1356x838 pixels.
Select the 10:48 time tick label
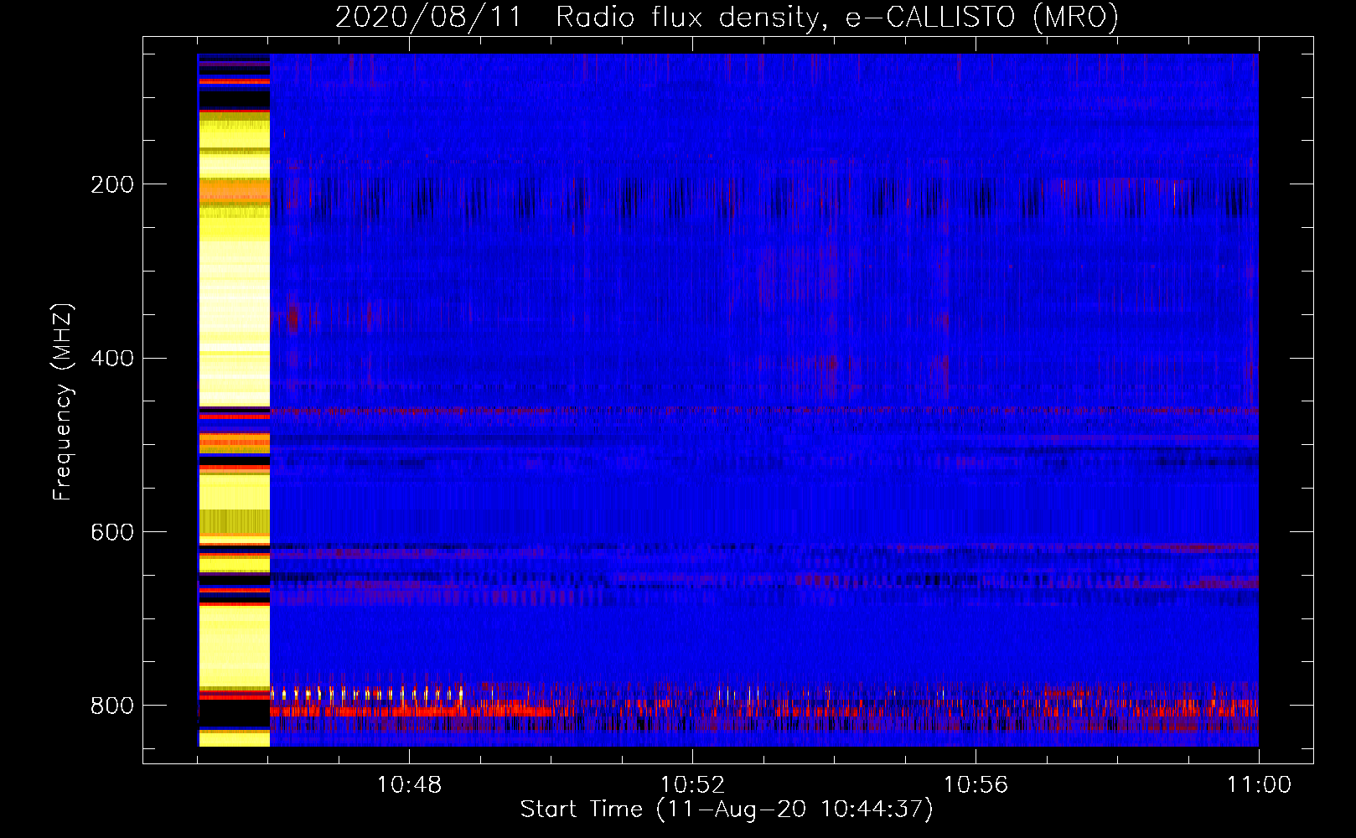[409, 785]
